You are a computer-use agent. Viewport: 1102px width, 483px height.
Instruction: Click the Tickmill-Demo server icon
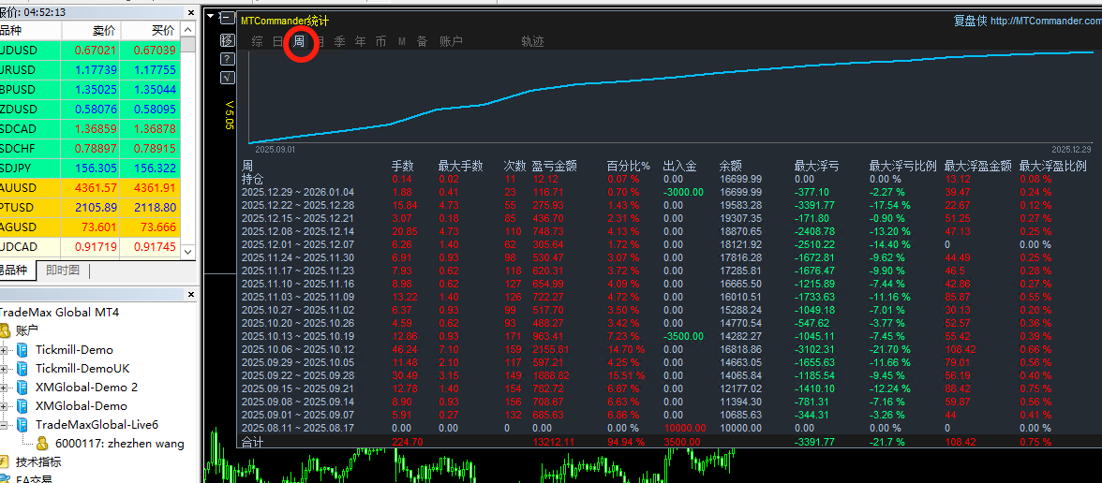[x=22, y=350]
